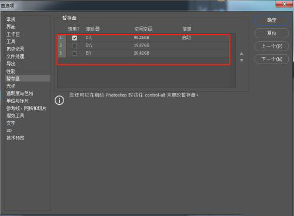Select the highlighted 暂存盘 category
The image size is (294, 216).
coord(28,78)
